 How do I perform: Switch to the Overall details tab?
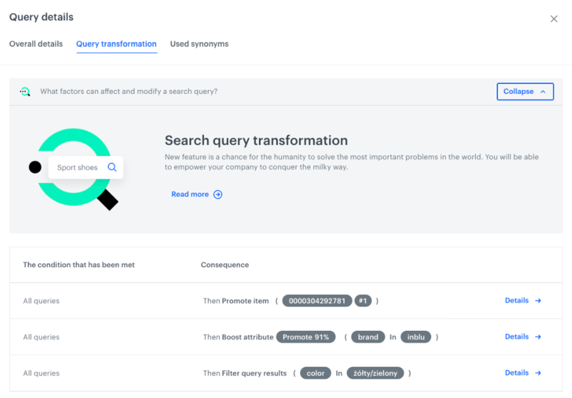coord(35,44)
